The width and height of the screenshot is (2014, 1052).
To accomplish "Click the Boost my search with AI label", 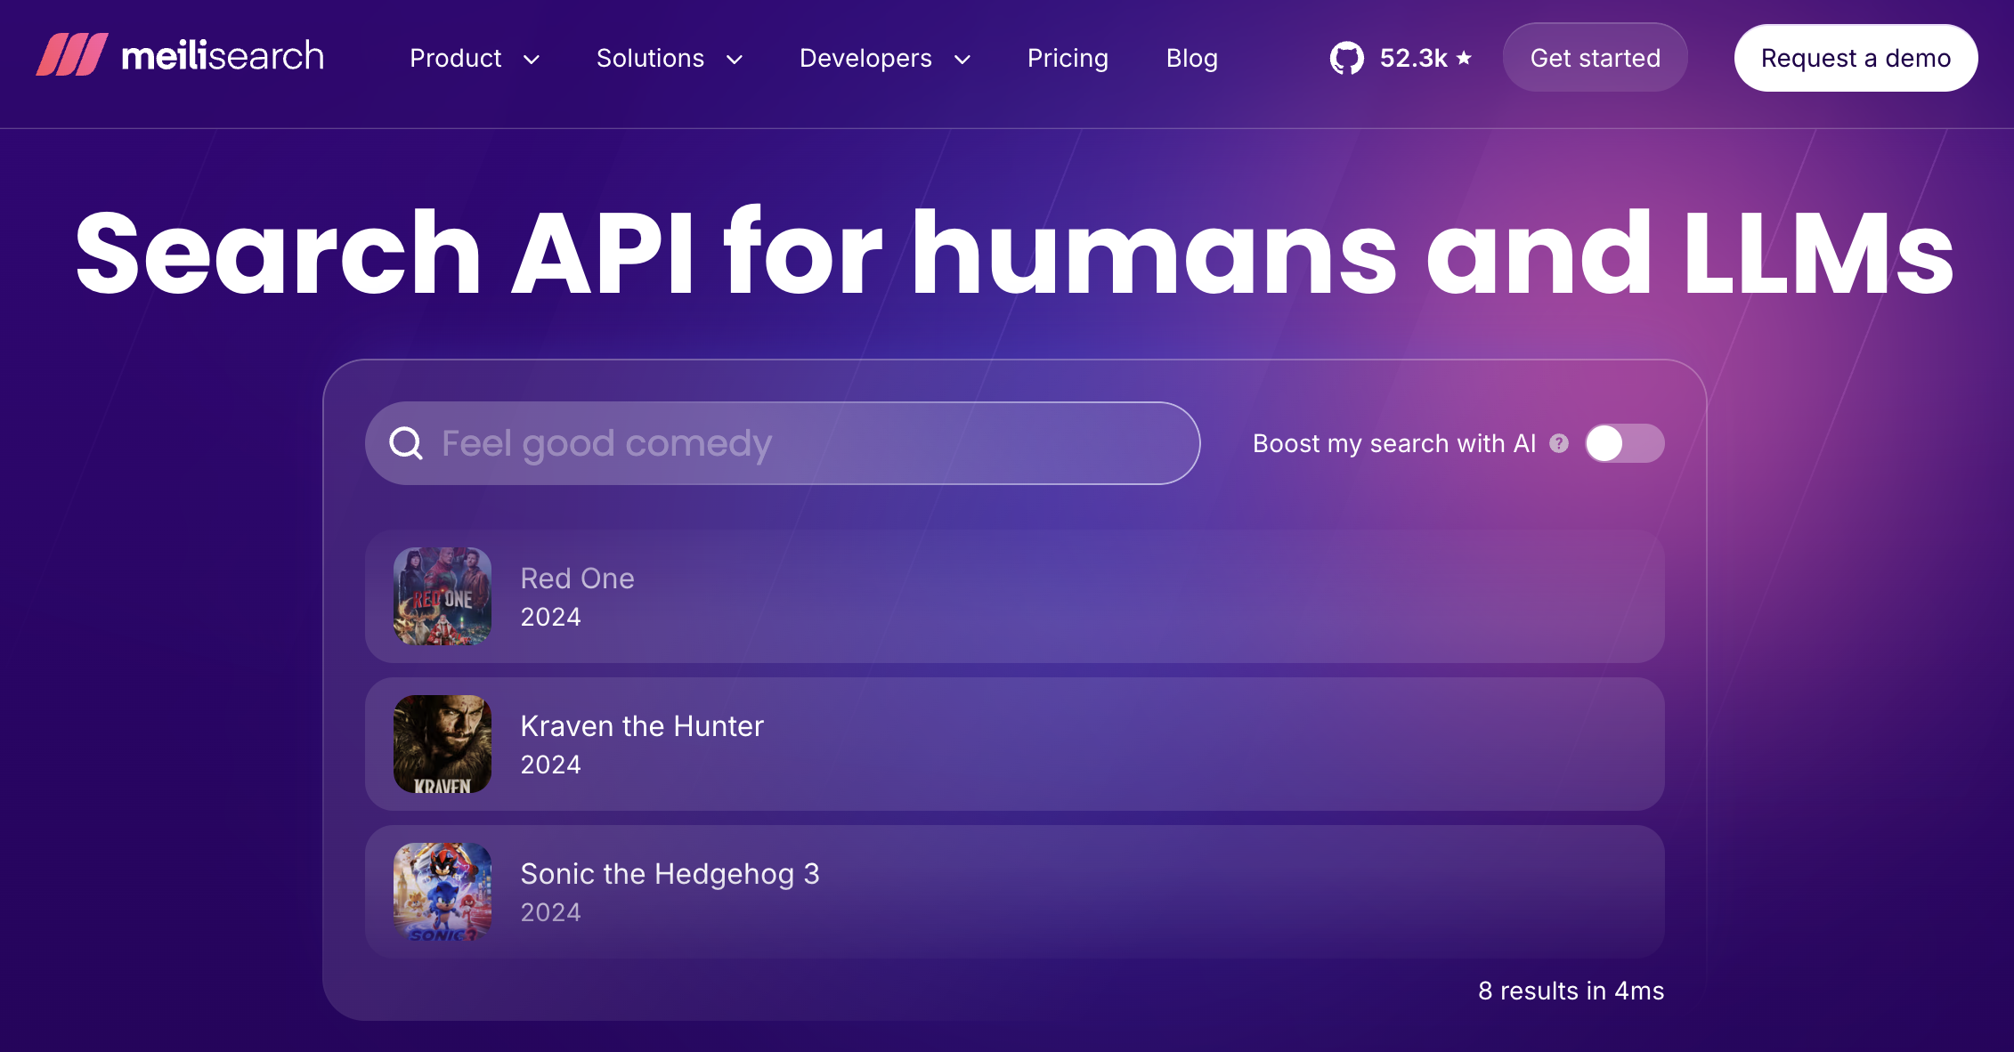I will [1394, 443].
